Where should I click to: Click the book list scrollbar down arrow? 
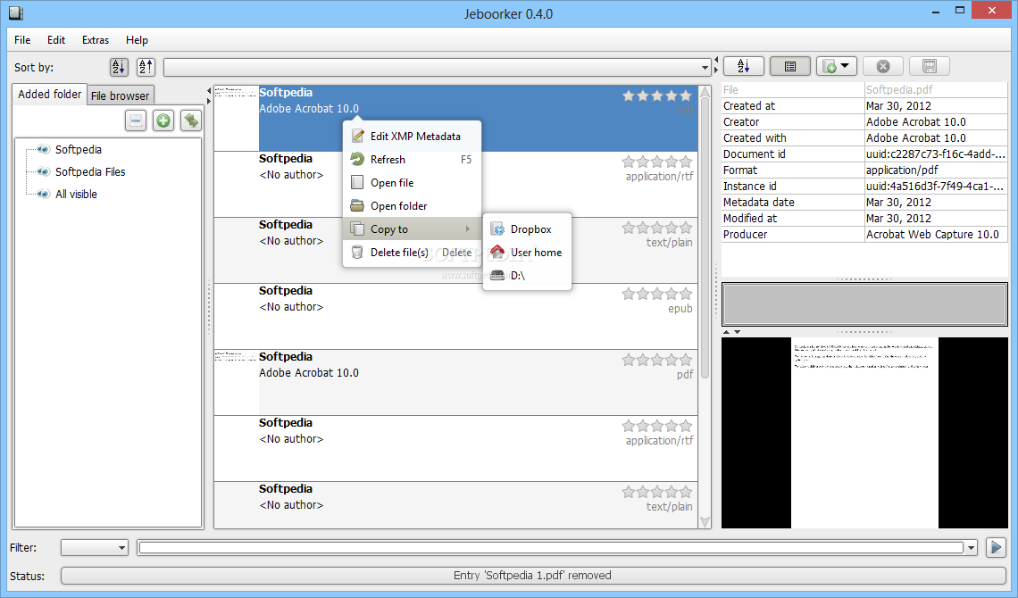click(705, 522)
